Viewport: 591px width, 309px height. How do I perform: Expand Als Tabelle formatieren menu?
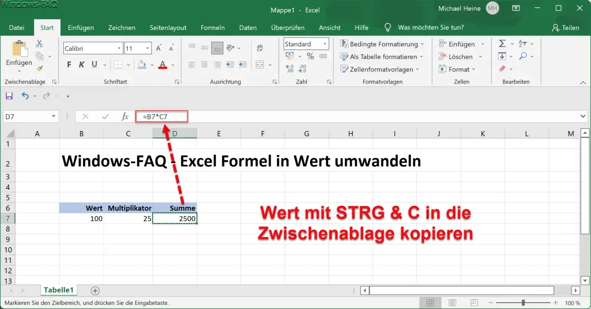click(381, 57)
